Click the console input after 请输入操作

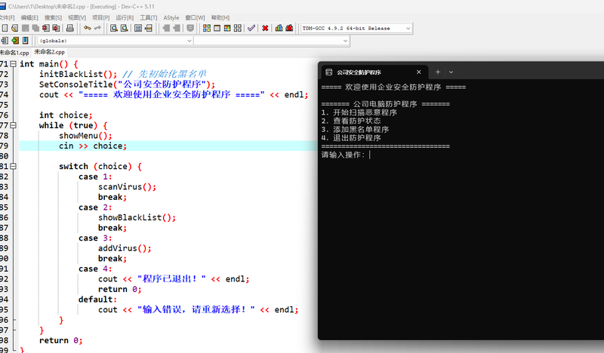coord(371,155)
